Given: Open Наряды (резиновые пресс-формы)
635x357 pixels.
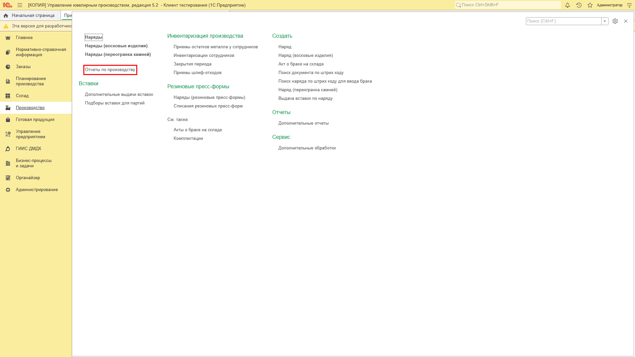Looking at the screenshot, I should point(209,98).
